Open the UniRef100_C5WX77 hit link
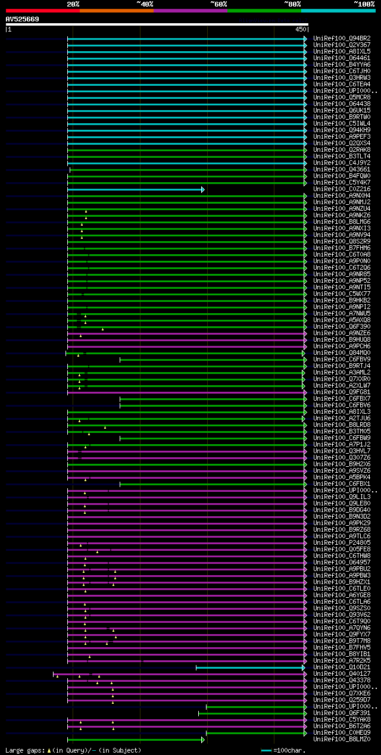This screenshot has height=755, width=381. [x=342, y=294]
